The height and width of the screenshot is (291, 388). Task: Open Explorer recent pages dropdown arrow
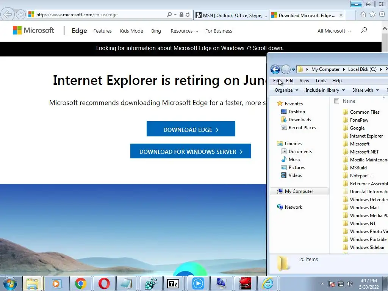[294, 70]
